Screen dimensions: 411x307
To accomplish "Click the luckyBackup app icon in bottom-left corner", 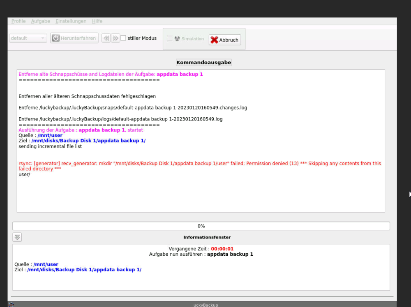I will point(11,305).
